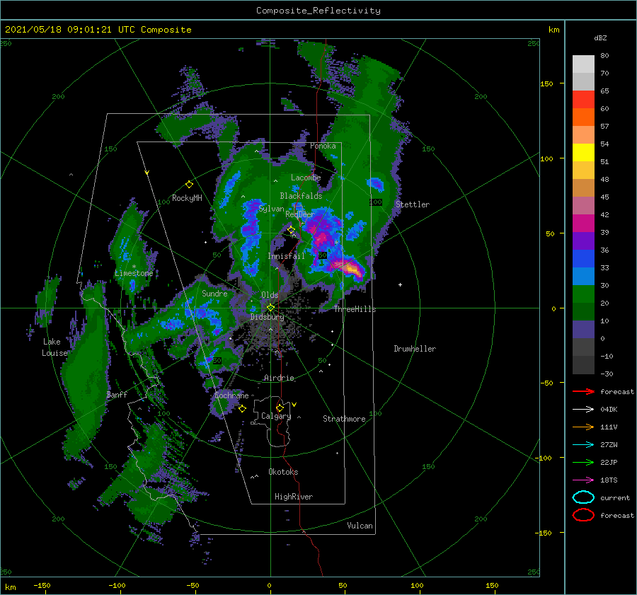Image resolution: width=637 pixels, height=595 pixels.
Task: Click the red forecast arrow in legend
Action: pyautogui.click(x=583, y=391)
